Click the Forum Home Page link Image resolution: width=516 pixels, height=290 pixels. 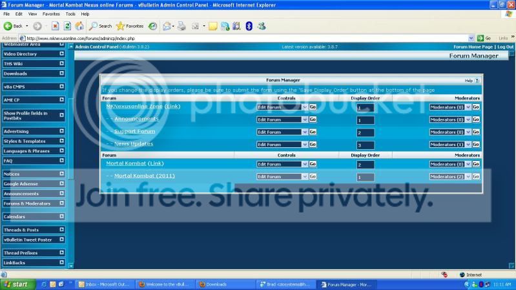tap(473, 47)
